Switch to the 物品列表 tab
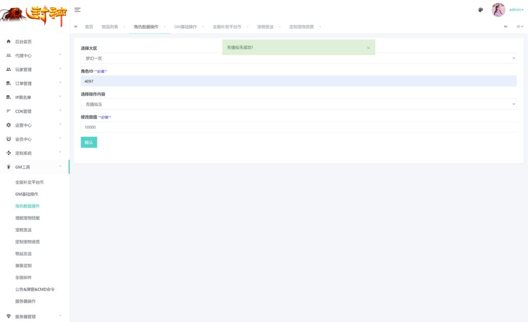Viewport: 528px width, 322px height. coord(110,27)
